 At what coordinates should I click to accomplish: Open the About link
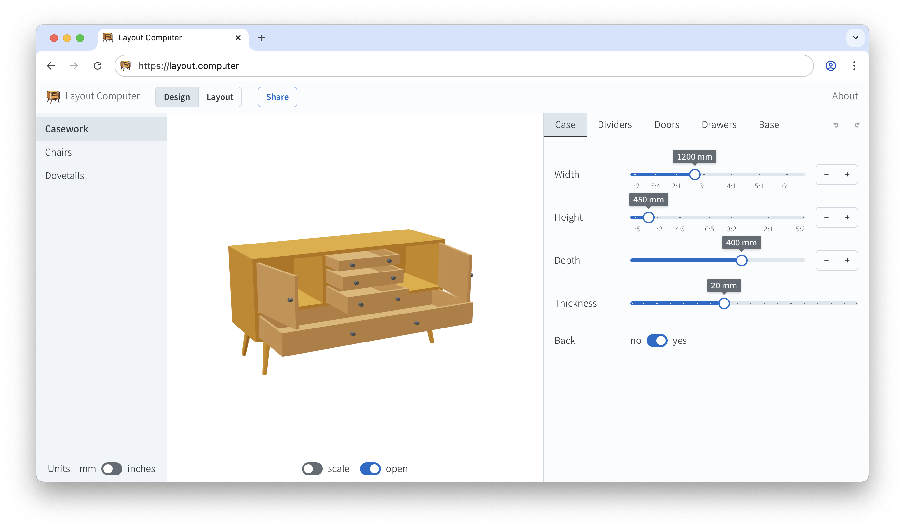tap(845, 96)
